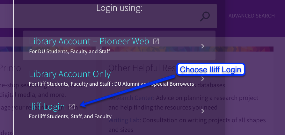Click the 'Other Helpful' resources heading
The image size is (285, 135).
[140, 68]
